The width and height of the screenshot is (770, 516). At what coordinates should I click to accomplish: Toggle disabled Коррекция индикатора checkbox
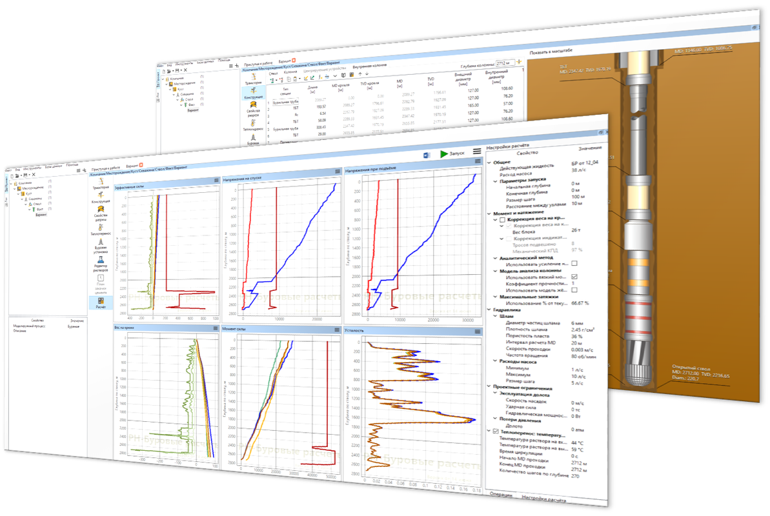pyautogui.click(x=508, y=239)
